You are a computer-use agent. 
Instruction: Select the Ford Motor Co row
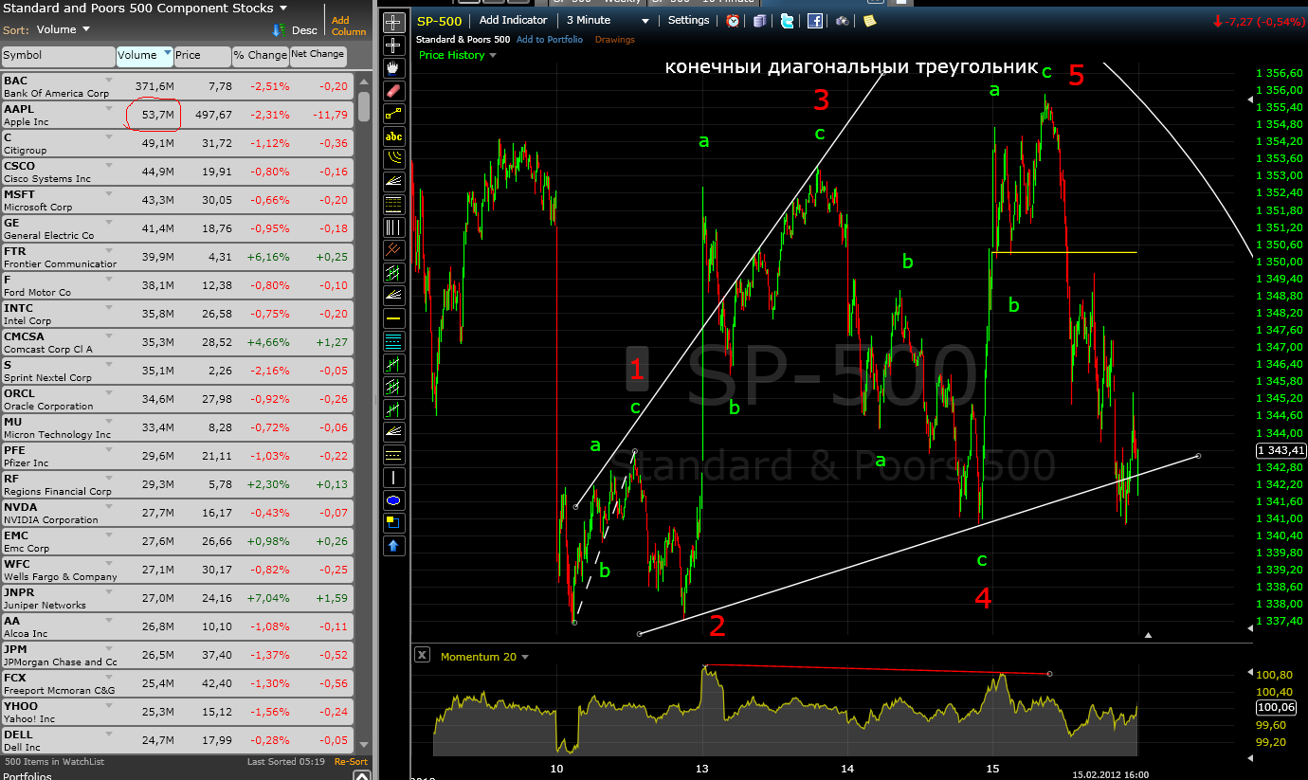(x=177, y=286)
